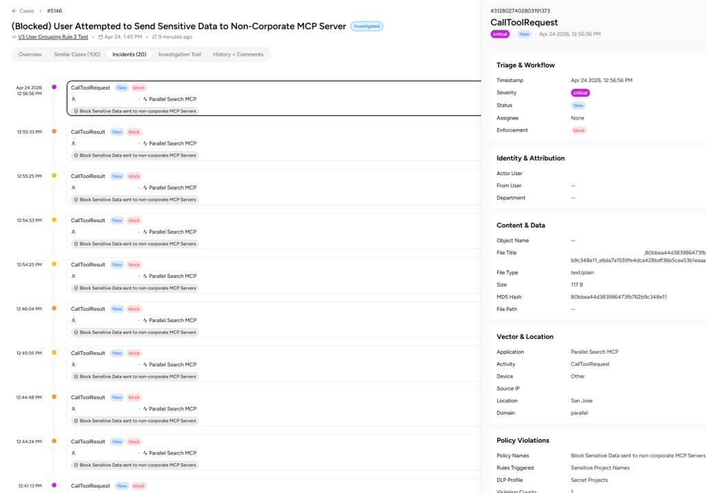
Task: Click the Investigated status badge
Action: tap(367, 26)
